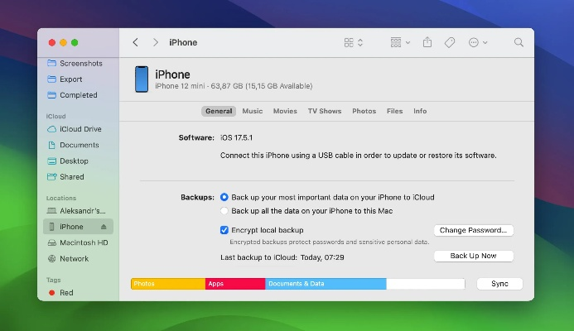Viewport: 574px width, 331px height.
Task: Expand the group-by options dropdown
Action: coord(400,42)
